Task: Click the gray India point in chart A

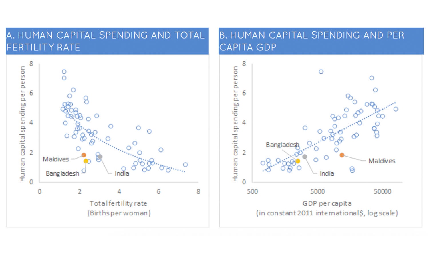Action: click(x=100, y=157)
